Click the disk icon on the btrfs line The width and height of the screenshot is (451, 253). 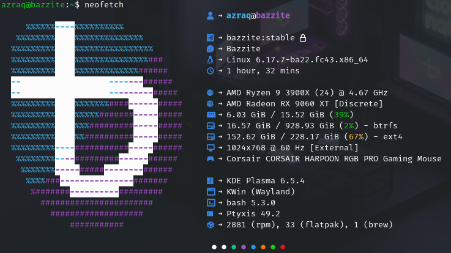point(211,126)
